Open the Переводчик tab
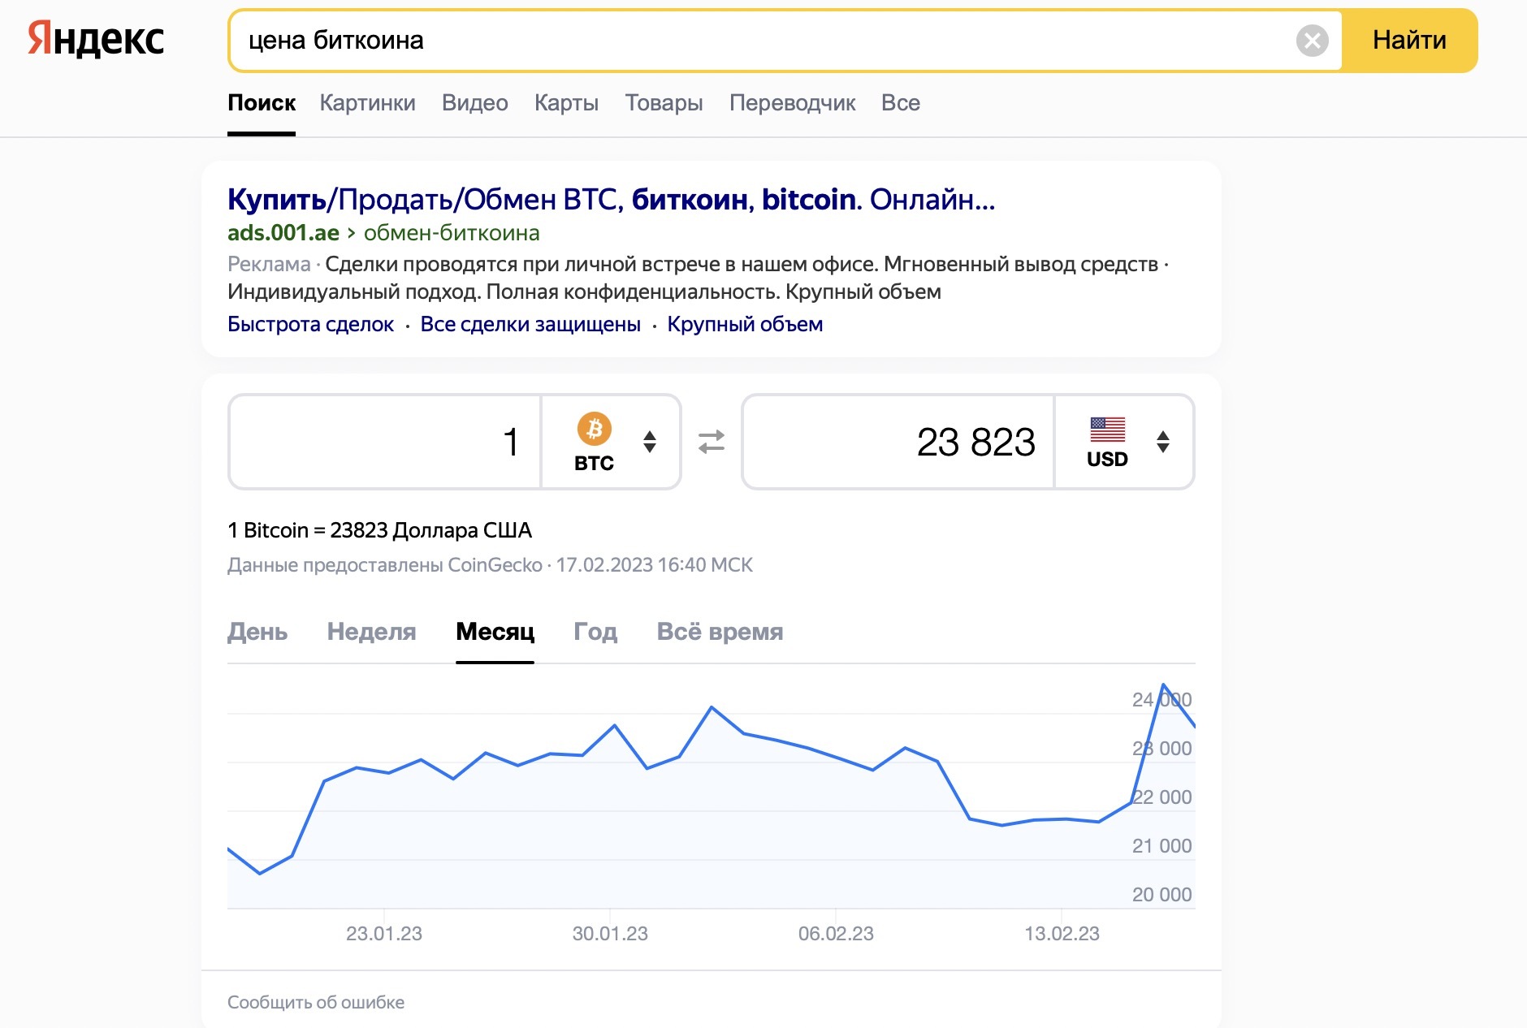 [792, 103]
